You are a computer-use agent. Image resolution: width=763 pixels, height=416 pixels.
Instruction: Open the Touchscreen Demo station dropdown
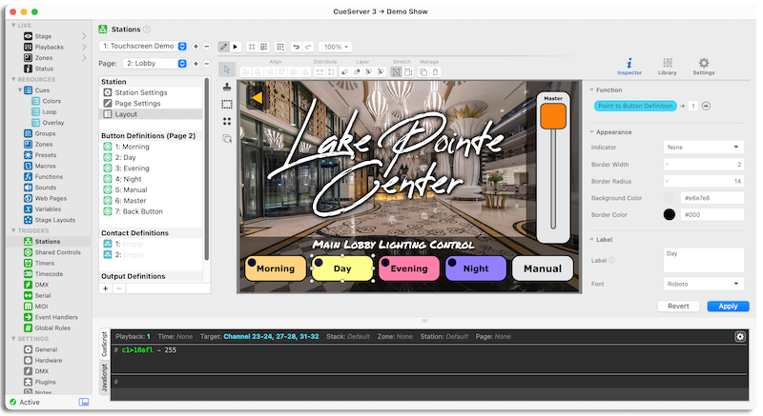[x=144, y=46]
